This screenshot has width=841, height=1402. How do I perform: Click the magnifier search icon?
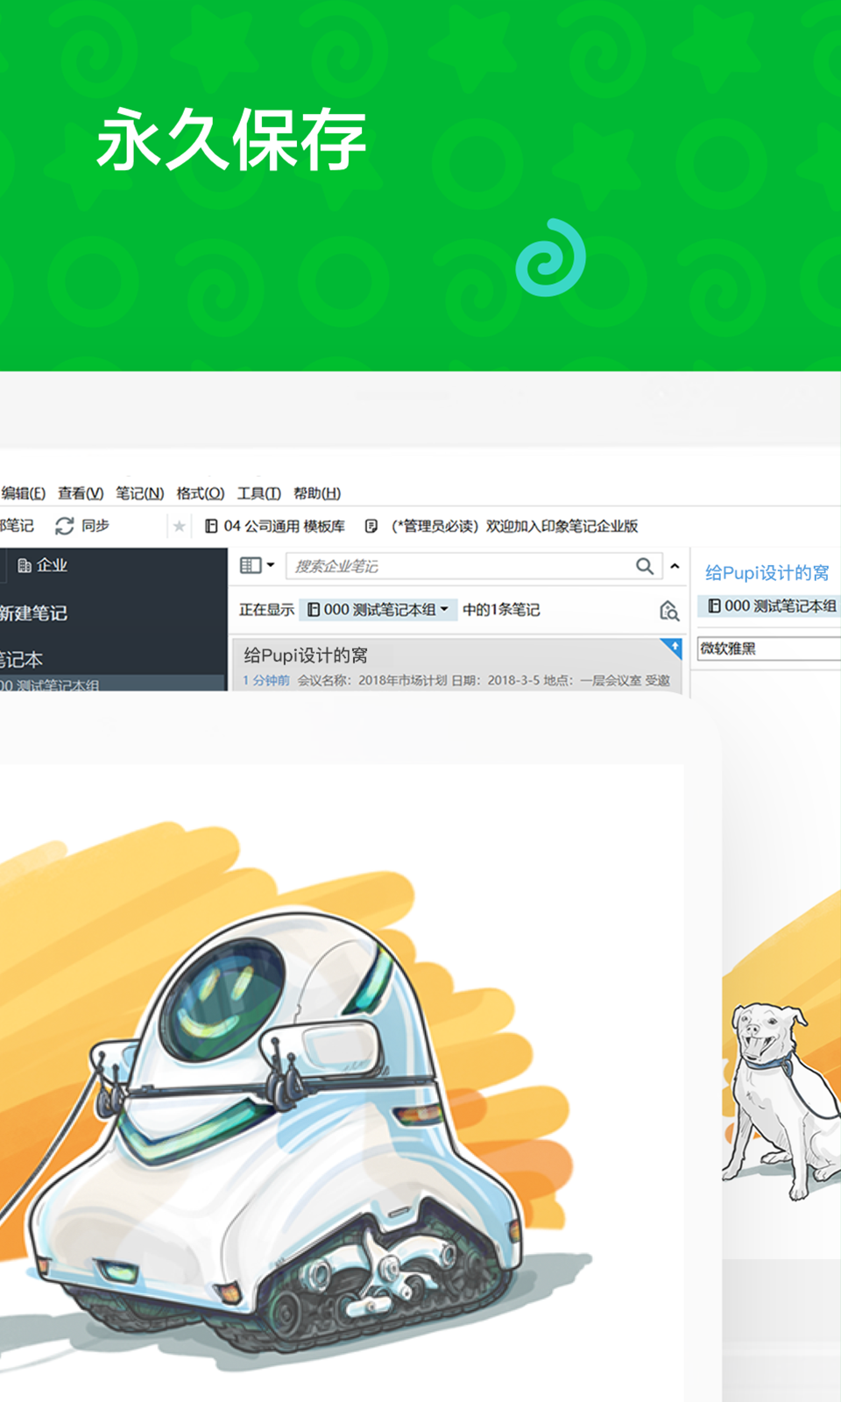(x=645, y=566)
